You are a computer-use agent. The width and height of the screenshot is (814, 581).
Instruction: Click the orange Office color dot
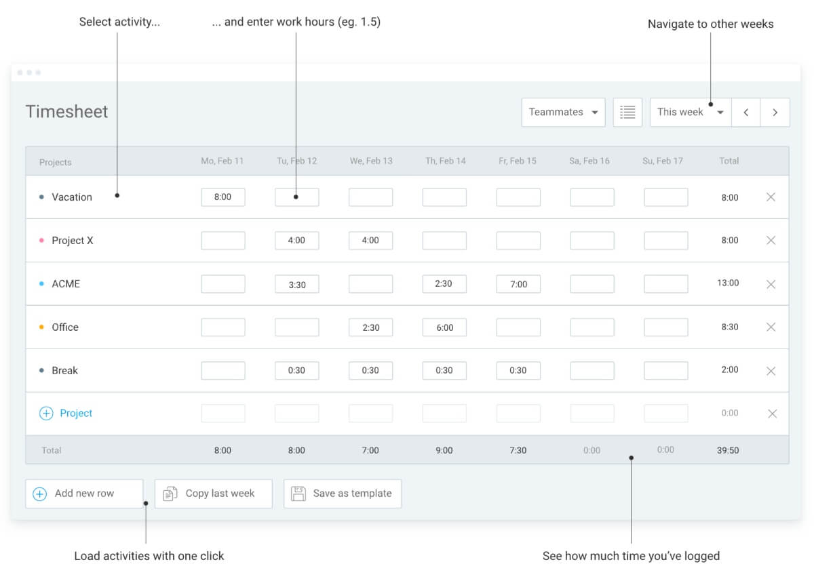pos(41,327)
